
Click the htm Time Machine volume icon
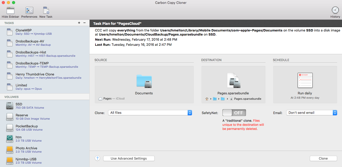click(10, 139)
